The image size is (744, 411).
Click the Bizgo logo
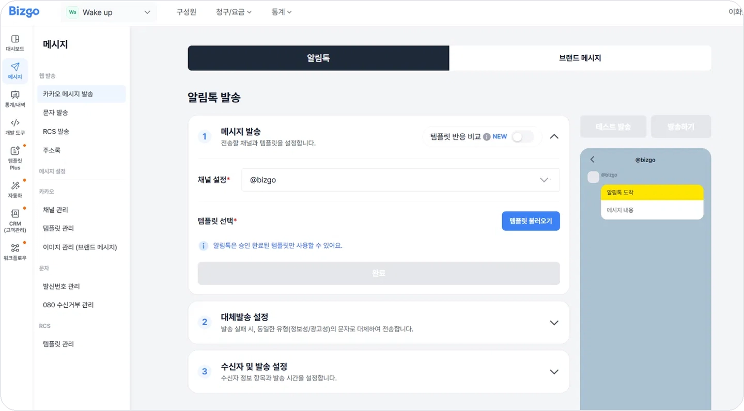click(24, 11)
